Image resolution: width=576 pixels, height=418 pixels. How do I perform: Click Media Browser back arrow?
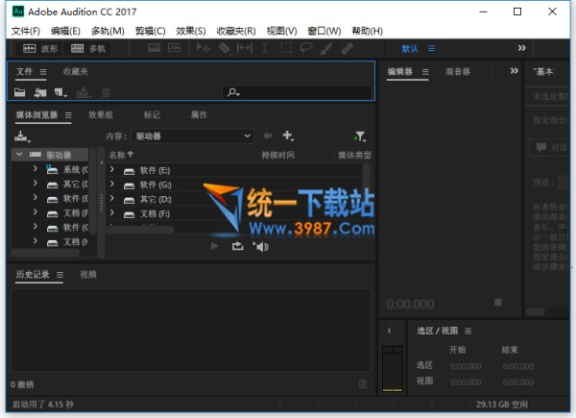(x=268, y=136)
